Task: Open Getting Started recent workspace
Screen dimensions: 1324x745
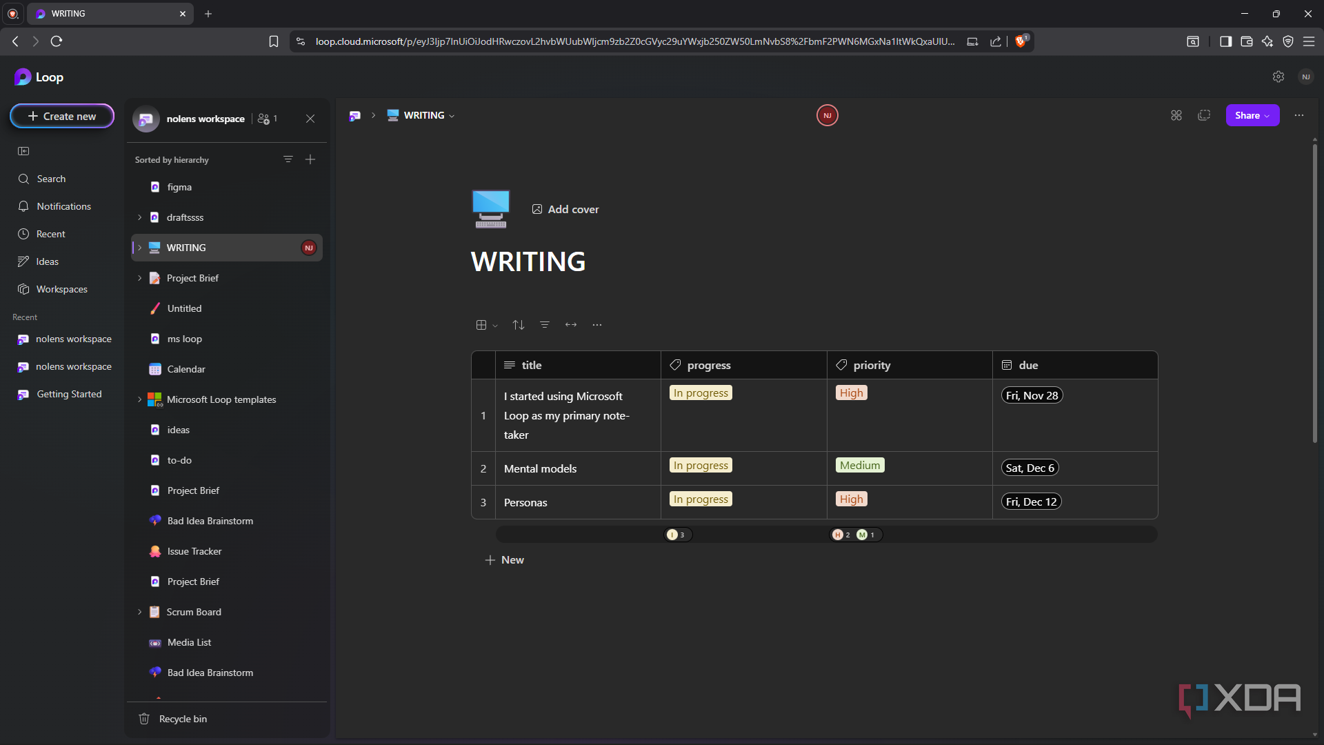Action: tap(60, 394)
